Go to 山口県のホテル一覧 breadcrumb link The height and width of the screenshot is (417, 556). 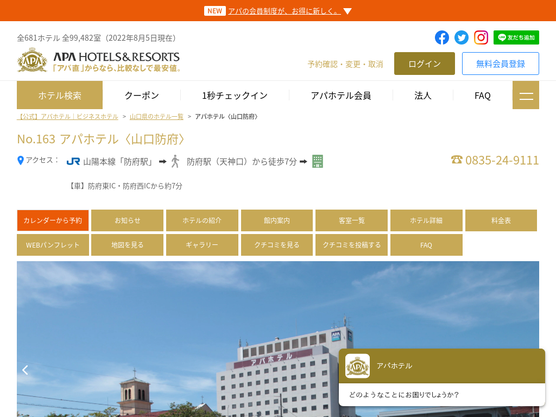click(156, 117)
